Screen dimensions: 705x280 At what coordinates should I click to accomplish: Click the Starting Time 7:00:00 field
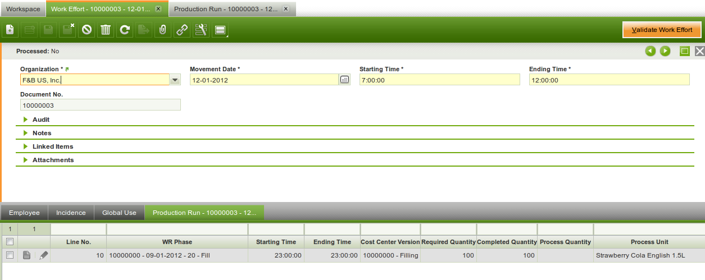point(440,80)
